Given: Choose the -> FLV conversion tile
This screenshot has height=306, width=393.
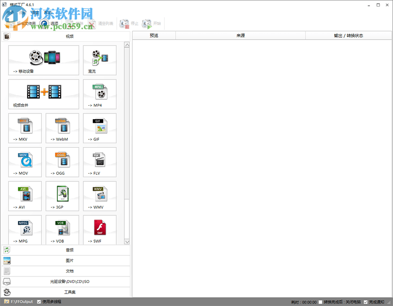Looking at the screenshot, I should (100, 162).
